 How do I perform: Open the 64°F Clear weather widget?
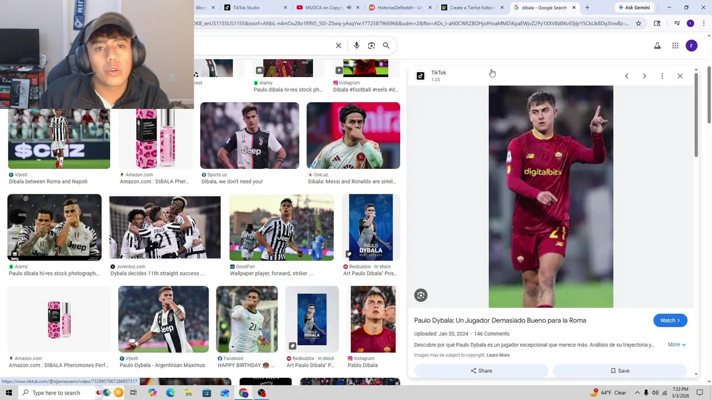coord(609,393)
